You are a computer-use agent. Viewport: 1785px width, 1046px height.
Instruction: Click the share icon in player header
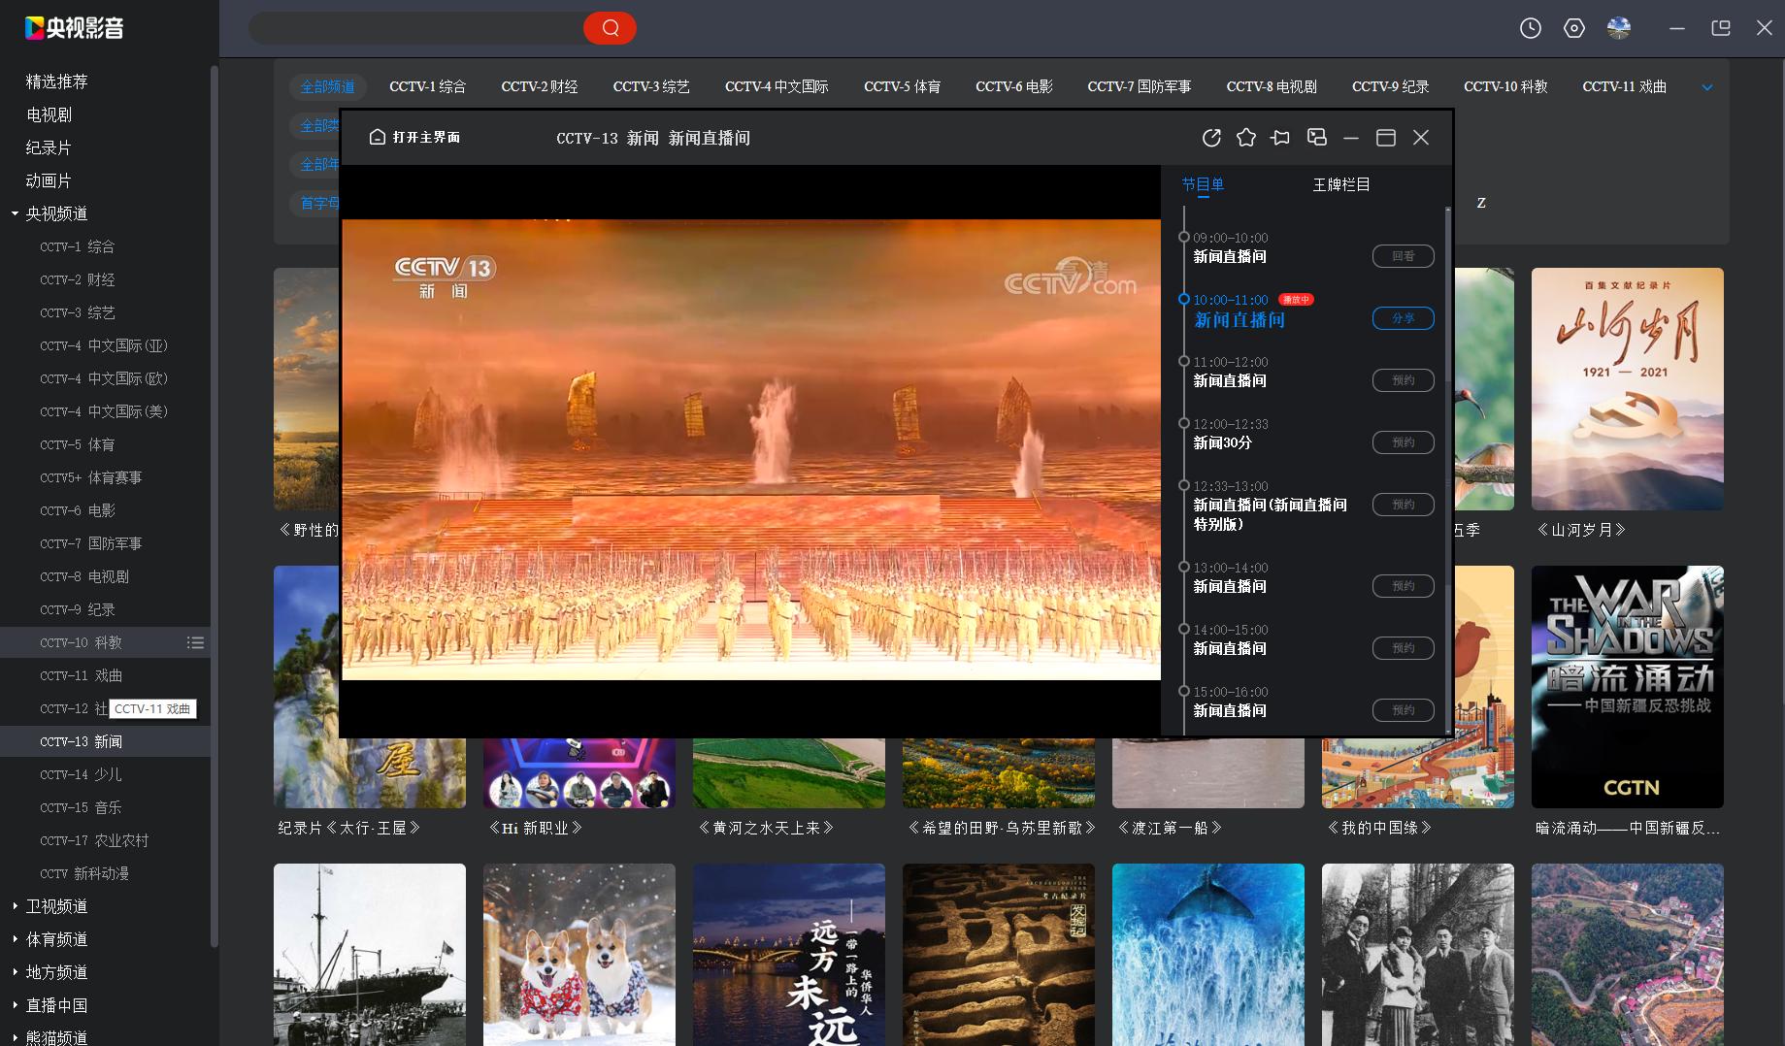1210,138
